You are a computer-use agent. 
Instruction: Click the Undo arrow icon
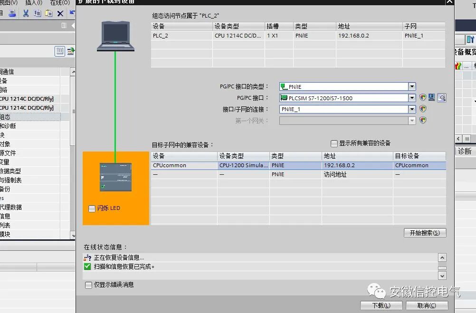(72, 13)
